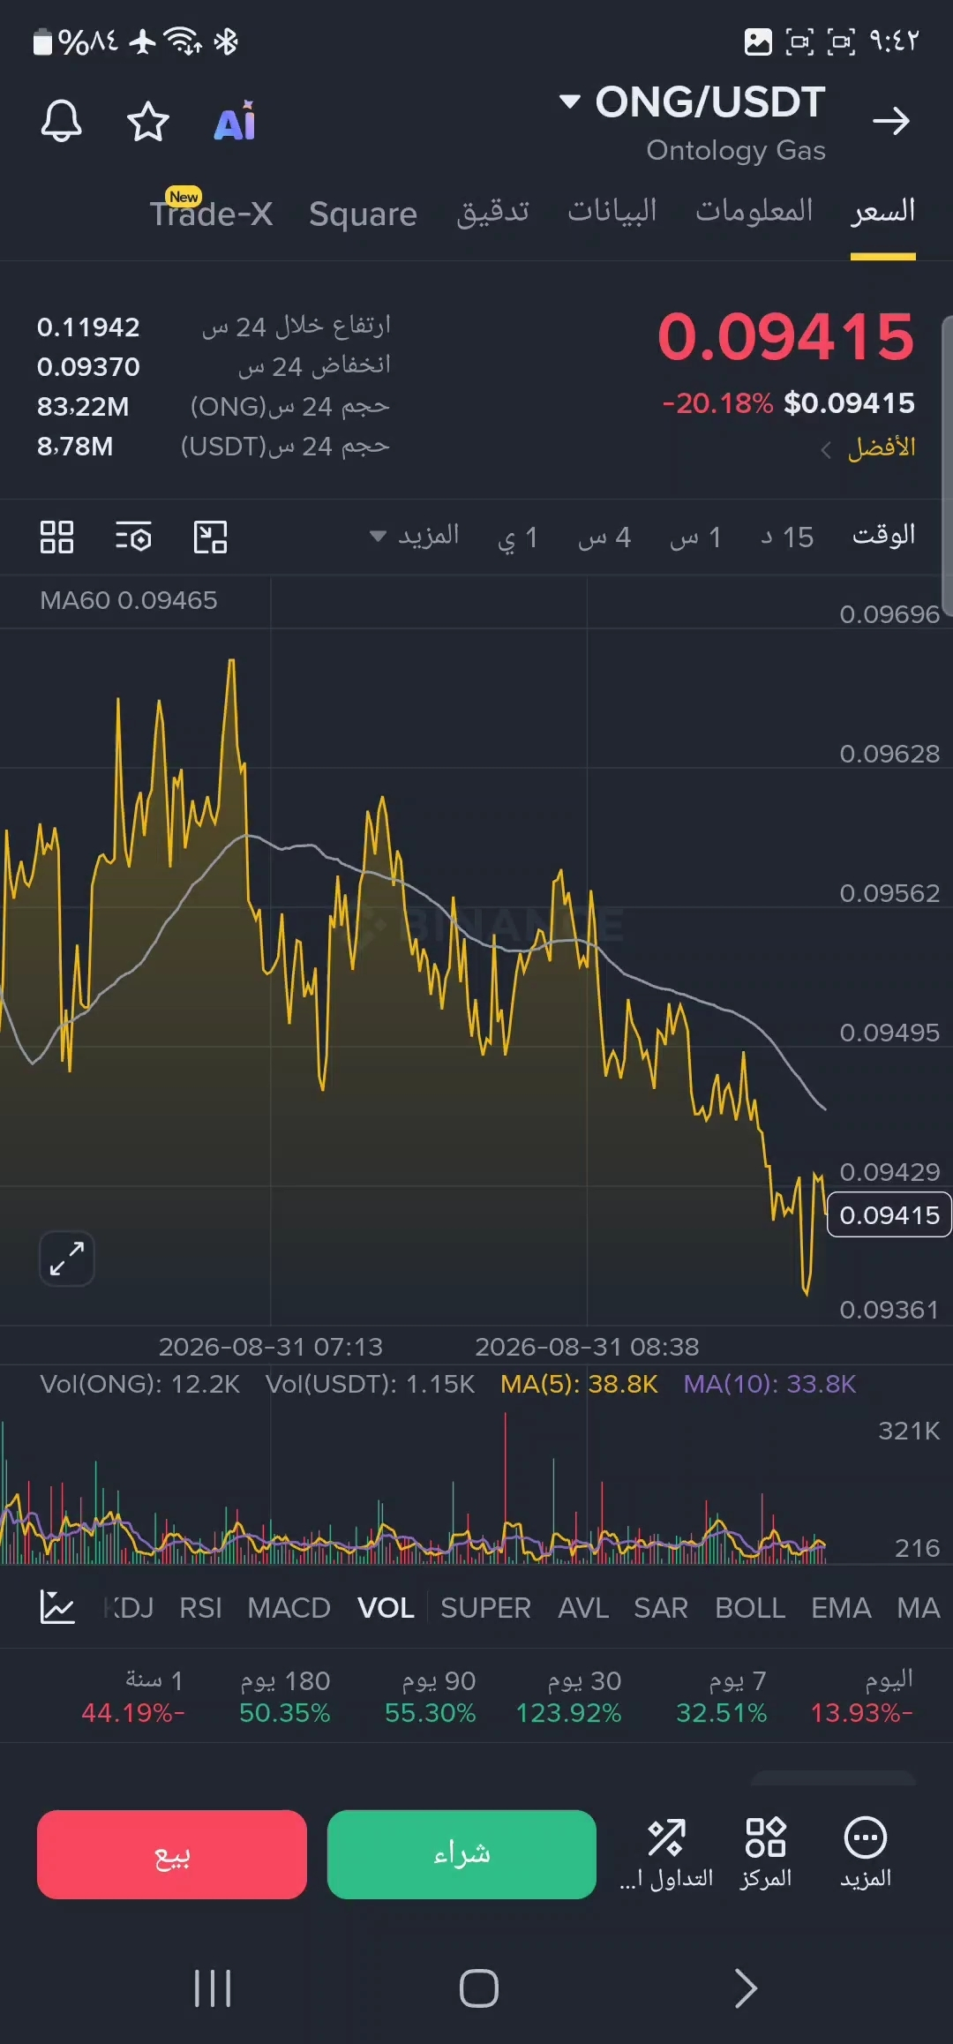The image size is (953, 2044).
Task: Select the الوقت line chart option
Action: point(884,536)
